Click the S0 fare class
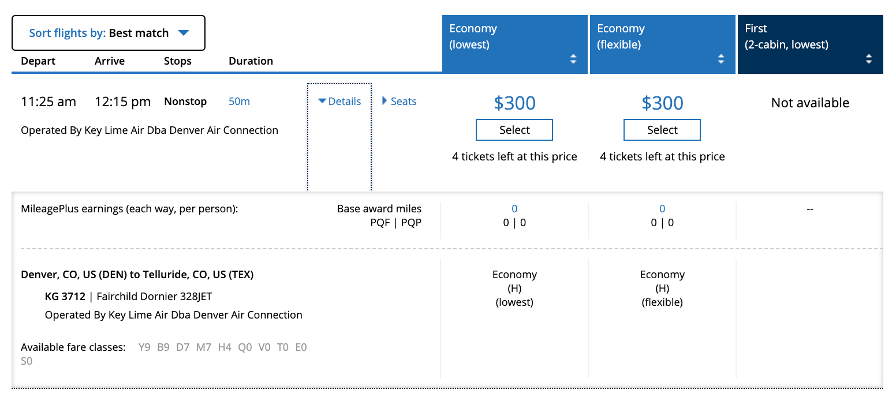896x397 pixels. click(x=27, y=361)
